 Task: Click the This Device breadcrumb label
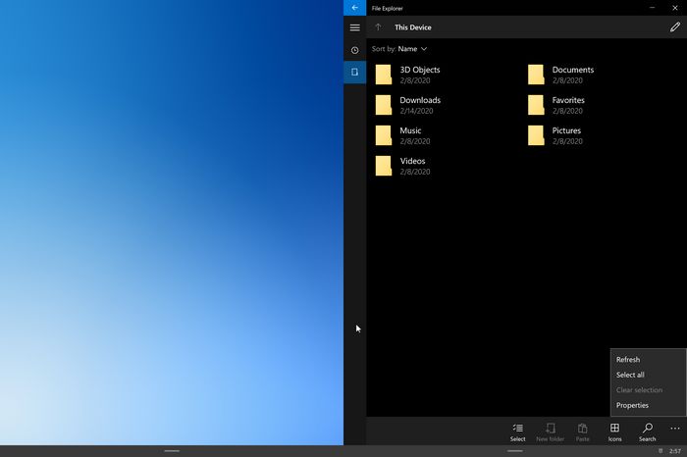412,27
